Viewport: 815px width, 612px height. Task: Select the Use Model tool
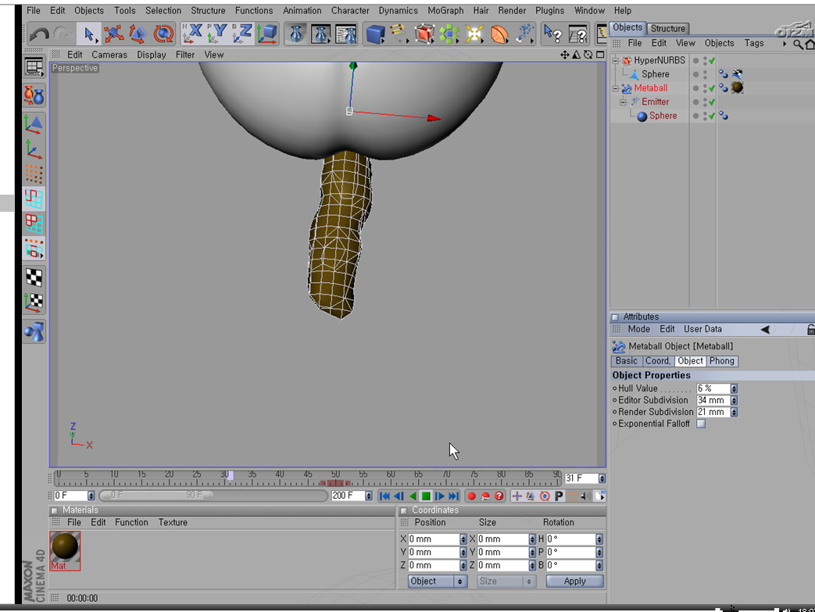(34, 123)
